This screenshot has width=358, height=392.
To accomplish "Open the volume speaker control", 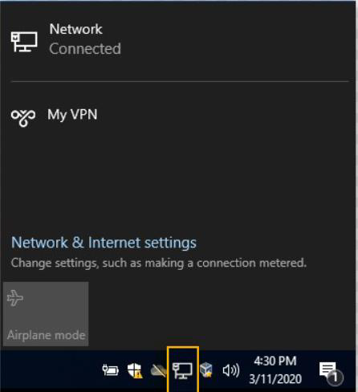I will click(231, 370).
